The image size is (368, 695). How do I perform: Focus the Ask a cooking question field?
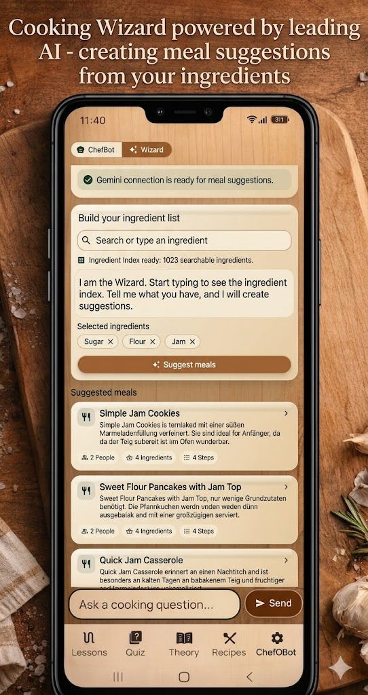tap(155, 605)
